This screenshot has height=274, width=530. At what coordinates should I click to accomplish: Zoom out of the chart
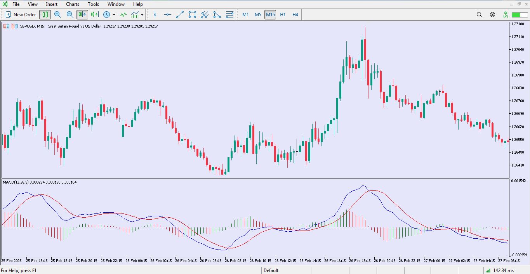tap(70, 15)
